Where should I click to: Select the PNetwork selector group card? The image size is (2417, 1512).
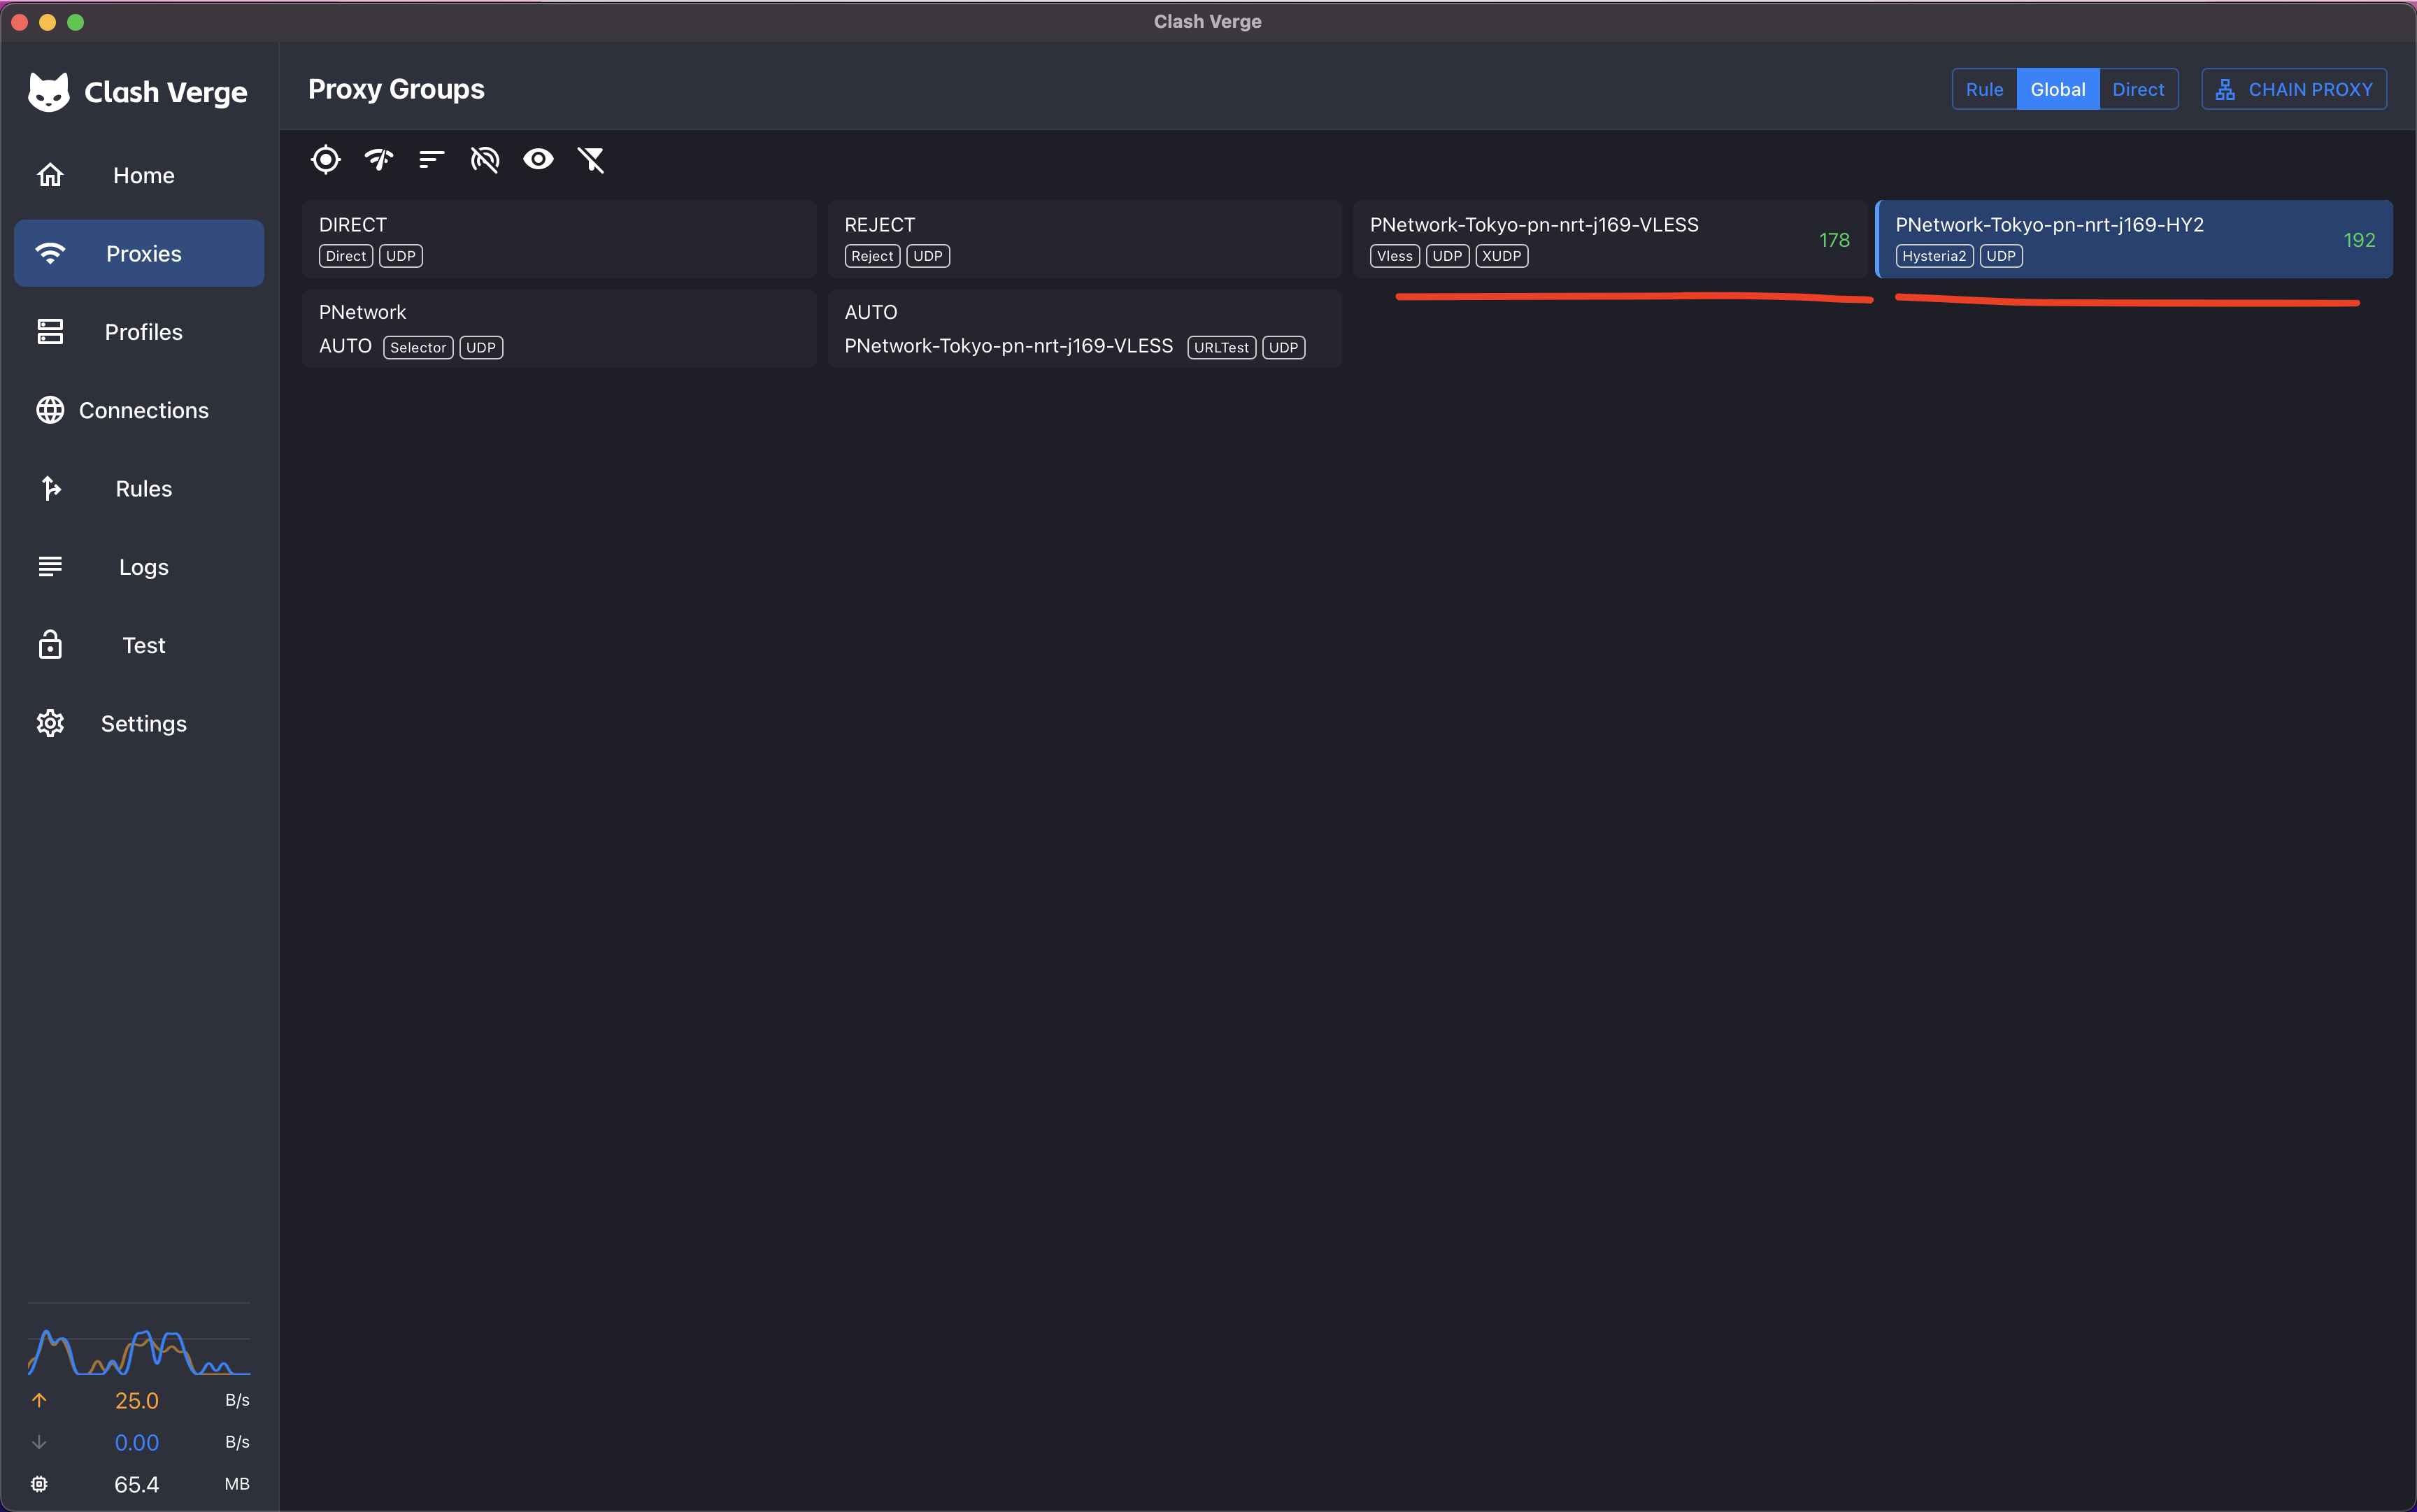pos(559,329)
